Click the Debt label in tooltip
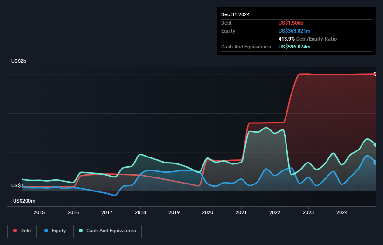 point(226,23)
